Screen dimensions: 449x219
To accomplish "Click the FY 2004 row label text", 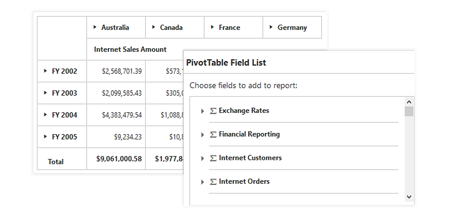I will tap(64, 115).
